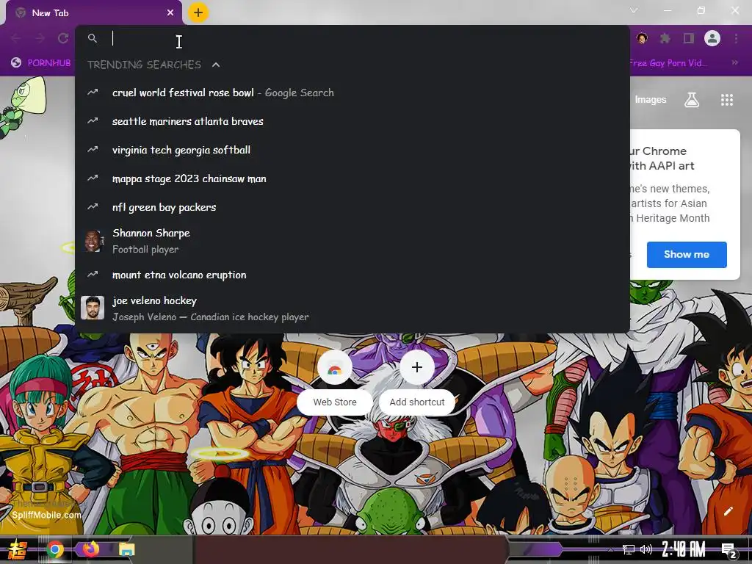Open the Web Store shortcut
The image size is (752, 564).
point(335,380)
